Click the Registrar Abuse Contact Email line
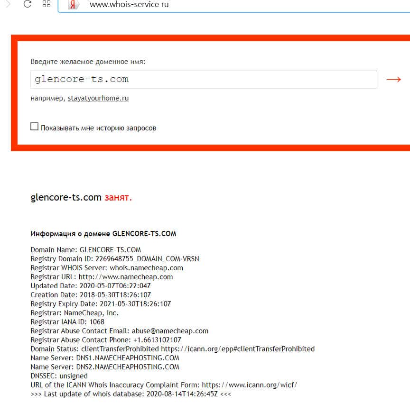This screenshot has width=410, height=403. pyautogui.click(x=120, y=330)
